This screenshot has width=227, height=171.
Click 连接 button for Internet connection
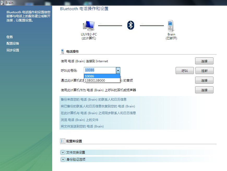(x=204, y=61)
